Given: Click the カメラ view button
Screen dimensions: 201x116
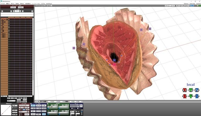Looking at the screenshot, I should [78, 107].
